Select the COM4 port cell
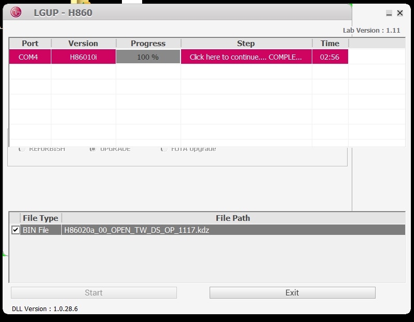Viewport: 414px width, 322px height. click(x=30, y=57)
